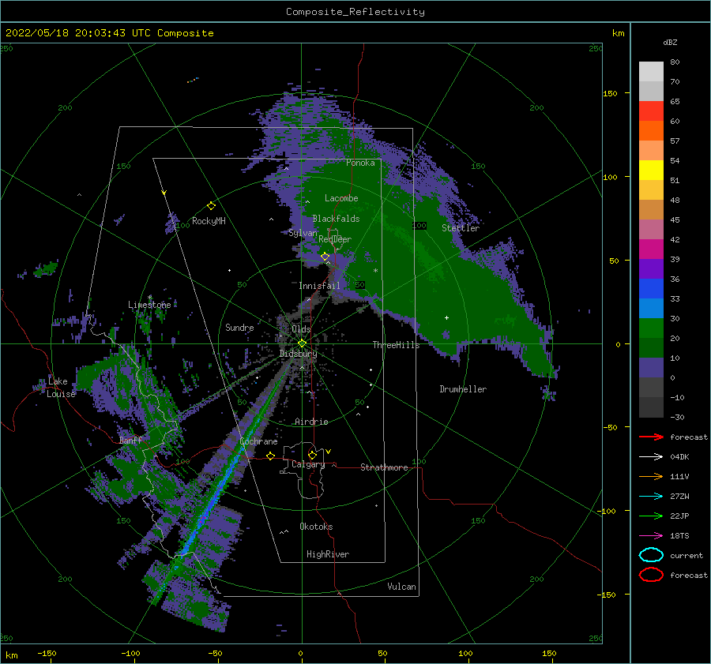The width and height of the screenshot is (711, 664).
Task: Click the Olds town label
Action: (301, 329)
